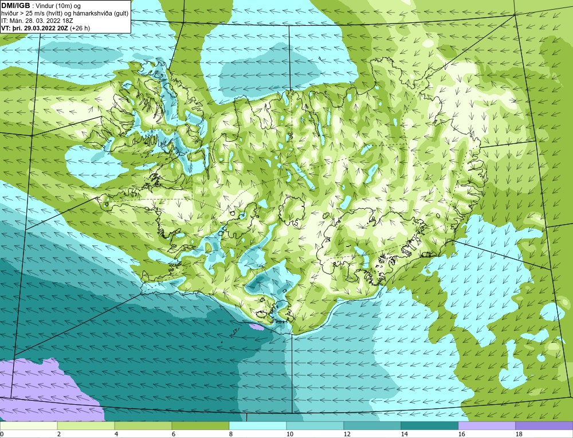Click the small purple wind patch off south coast

pos(256,326)
